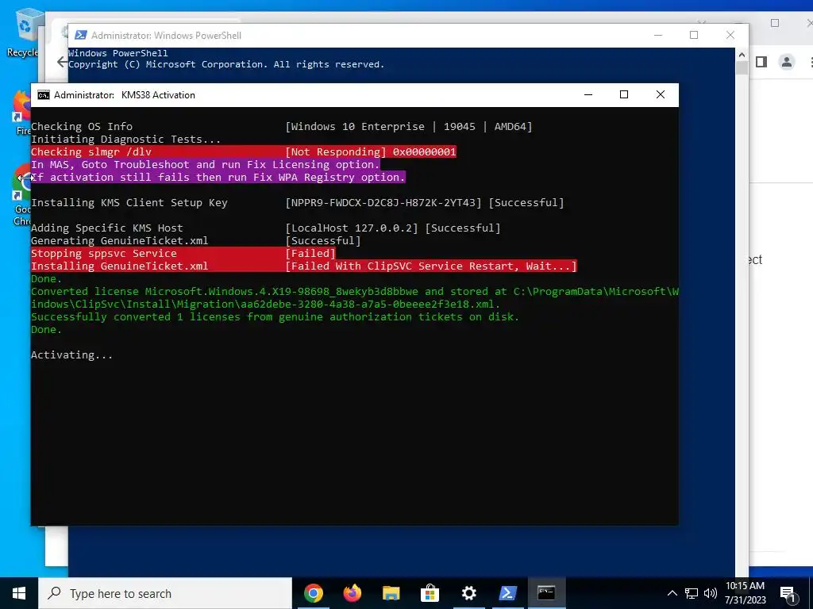Click the 'Activating...' line

71,355
